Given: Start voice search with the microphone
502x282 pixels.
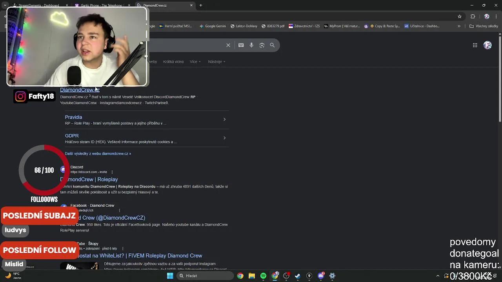Looking at the screenshot, I should pos(251,45).
